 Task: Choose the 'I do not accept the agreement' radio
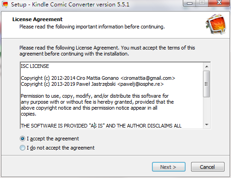click(x=23, y=148)
